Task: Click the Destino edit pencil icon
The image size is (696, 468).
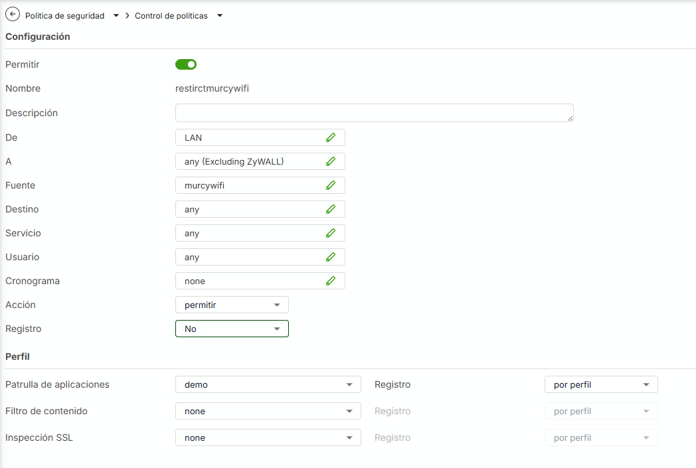Action: coord(331,209)
